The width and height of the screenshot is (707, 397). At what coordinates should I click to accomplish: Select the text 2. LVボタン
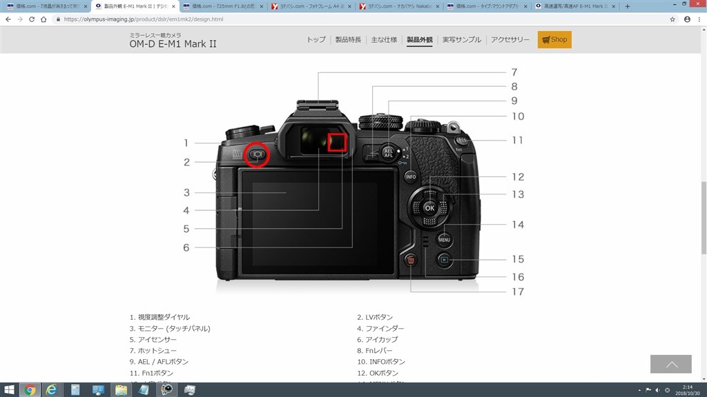point(375,317)
